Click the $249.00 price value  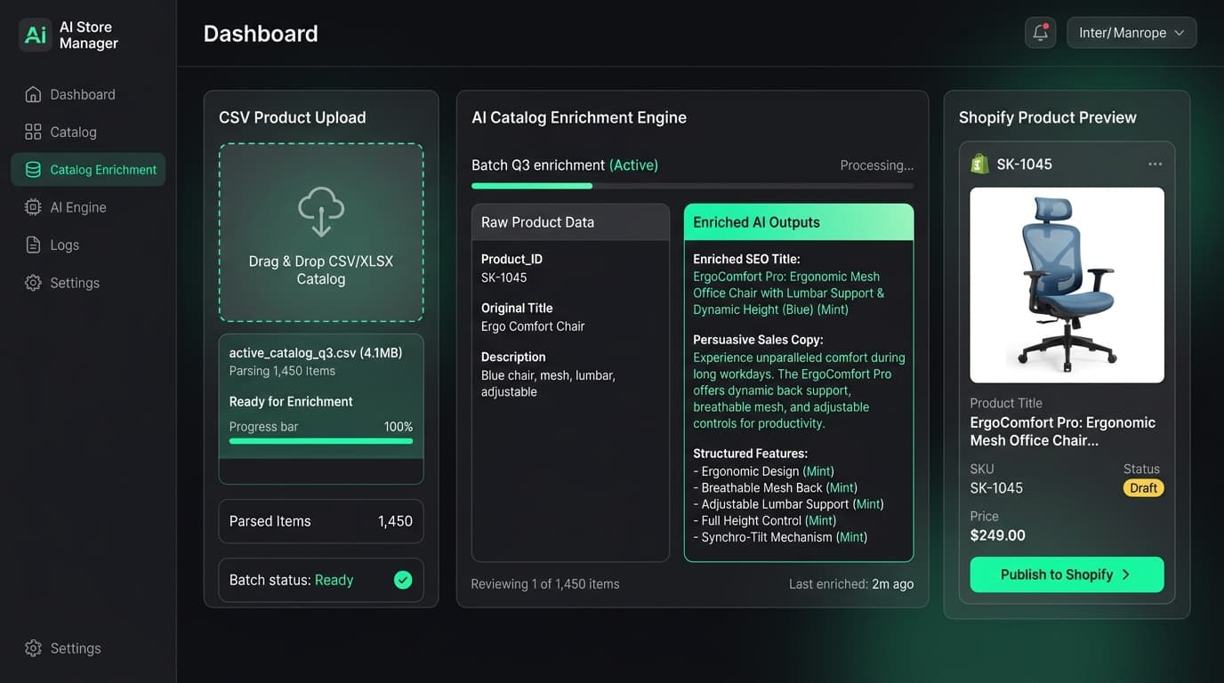coord(997,535)
